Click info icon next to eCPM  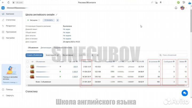tap(143, 62)
